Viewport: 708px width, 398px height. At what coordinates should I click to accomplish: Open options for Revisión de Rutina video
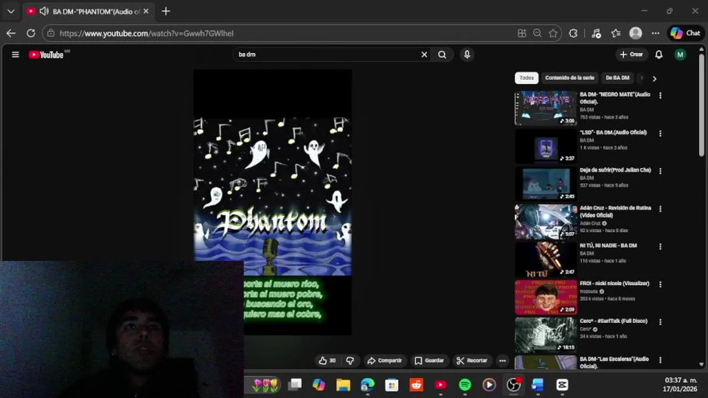[660, 209]
